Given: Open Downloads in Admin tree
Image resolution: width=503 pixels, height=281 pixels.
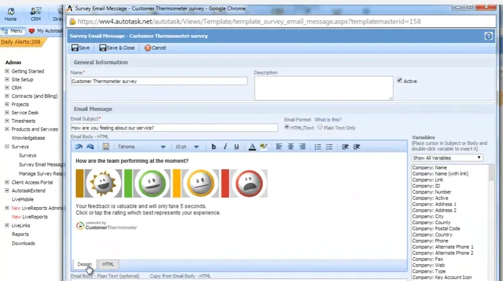Looking at the screenshot, I should (x=24, y=243).
